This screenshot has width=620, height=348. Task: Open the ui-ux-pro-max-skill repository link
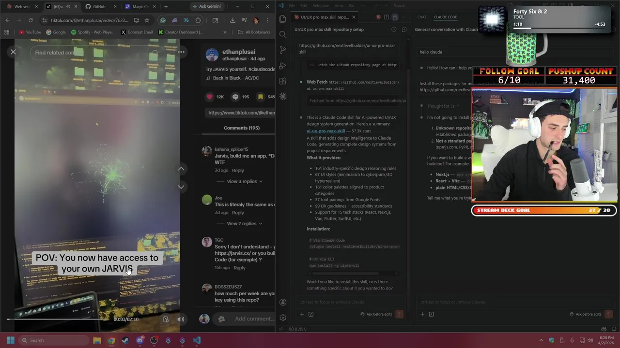pos(325,131)
